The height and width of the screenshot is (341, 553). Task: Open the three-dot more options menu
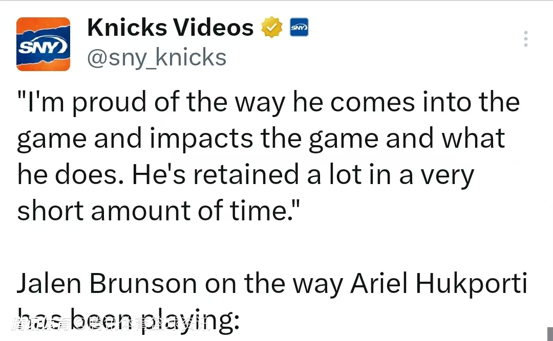pos(526,39)
